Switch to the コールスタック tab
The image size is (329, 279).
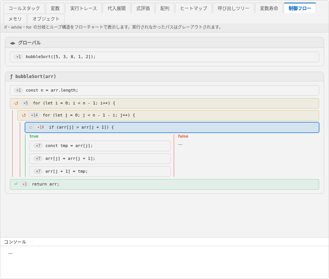tap(24, 8)
